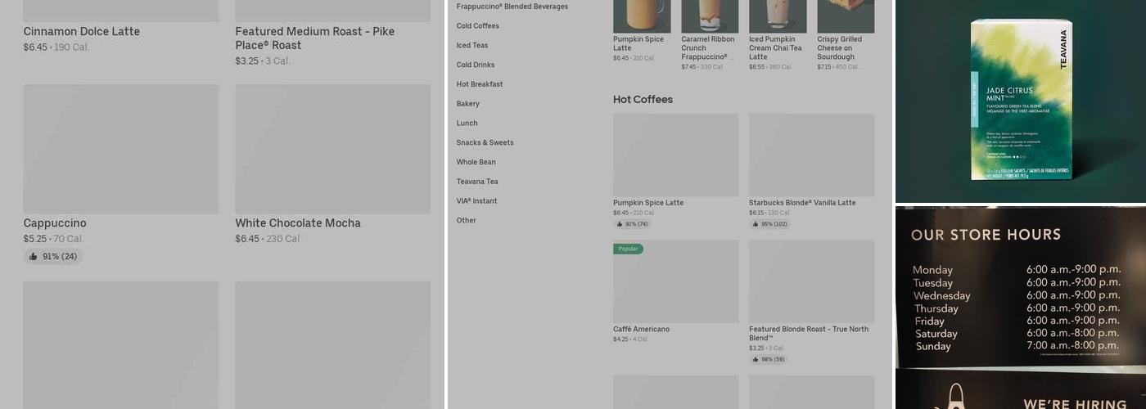Screen dimensions: 1146x409
Task: Click the Caffè Americano image placeholder
Action: 675,281
